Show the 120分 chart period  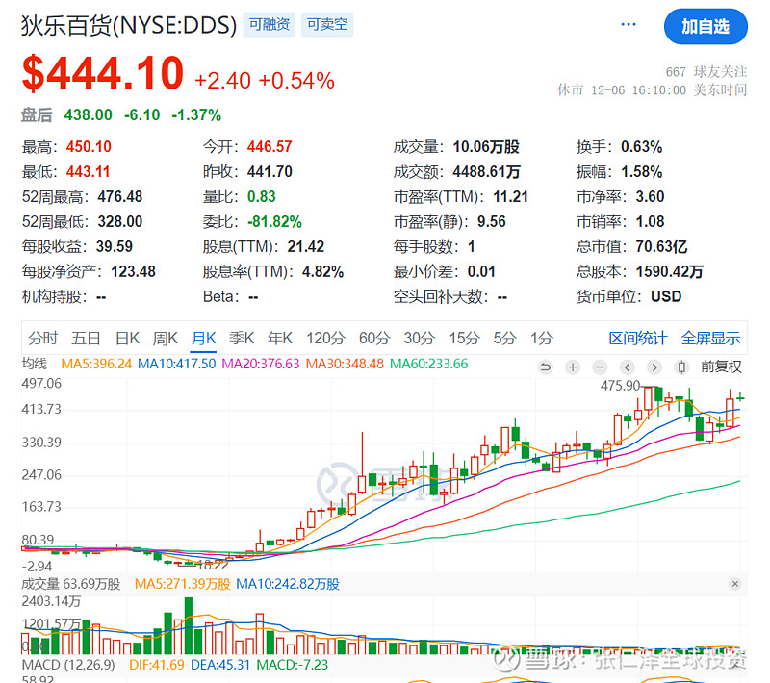(x=325, y=338)
